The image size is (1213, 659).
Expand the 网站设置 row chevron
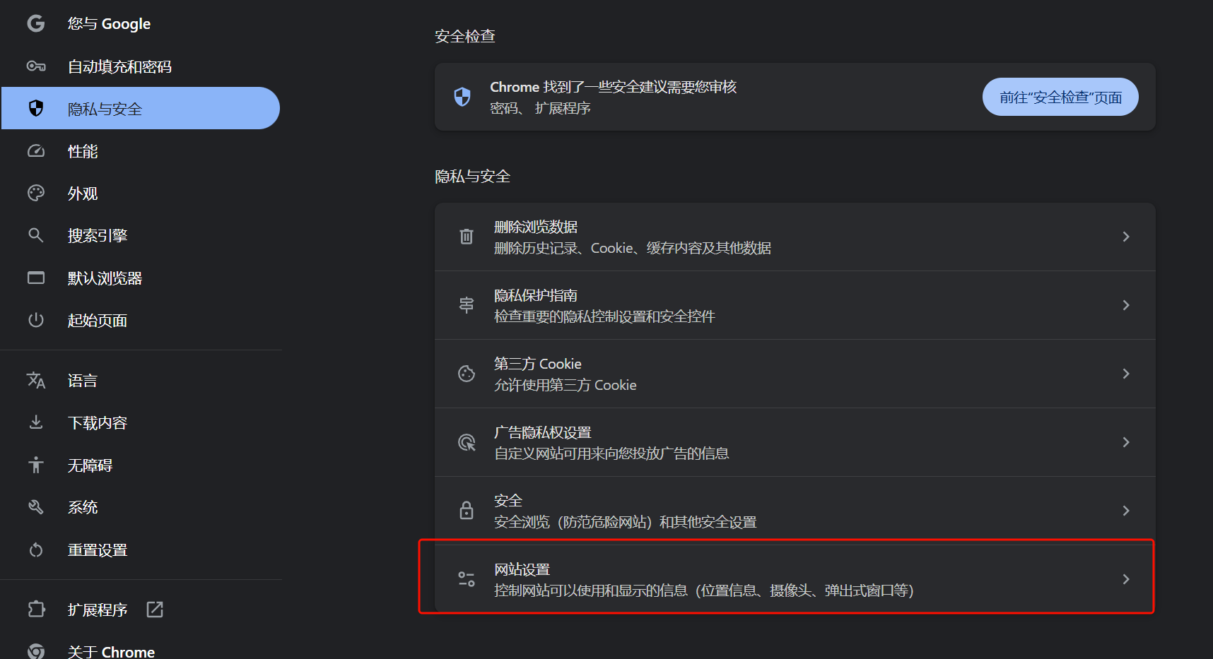pyautogui.click(x=1126, y=579)
